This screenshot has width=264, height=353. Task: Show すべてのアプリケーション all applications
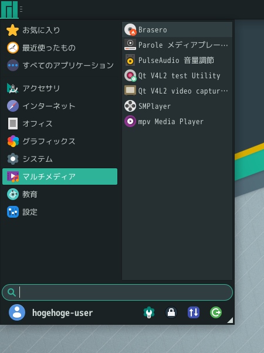click(x=60, y=65)
